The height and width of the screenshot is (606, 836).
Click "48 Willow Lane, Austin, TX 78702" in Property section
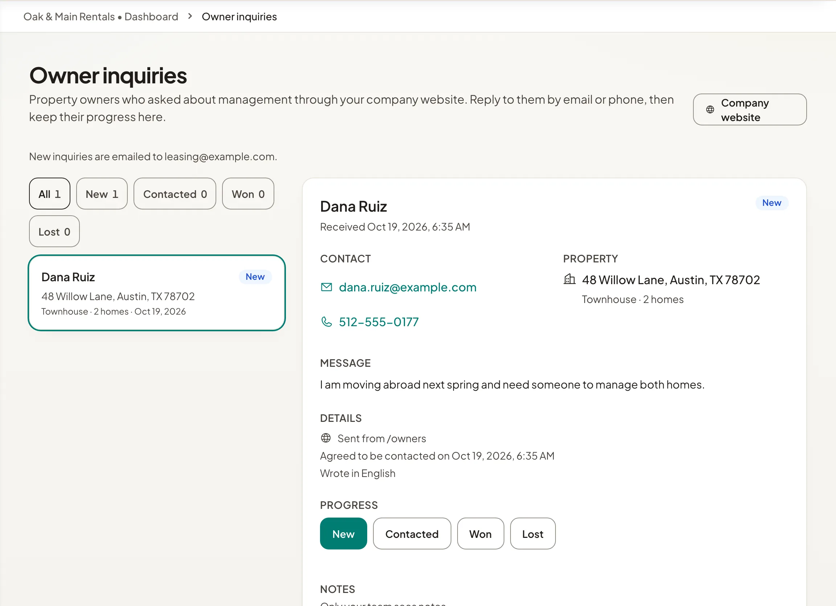click(x=671, y=280)
